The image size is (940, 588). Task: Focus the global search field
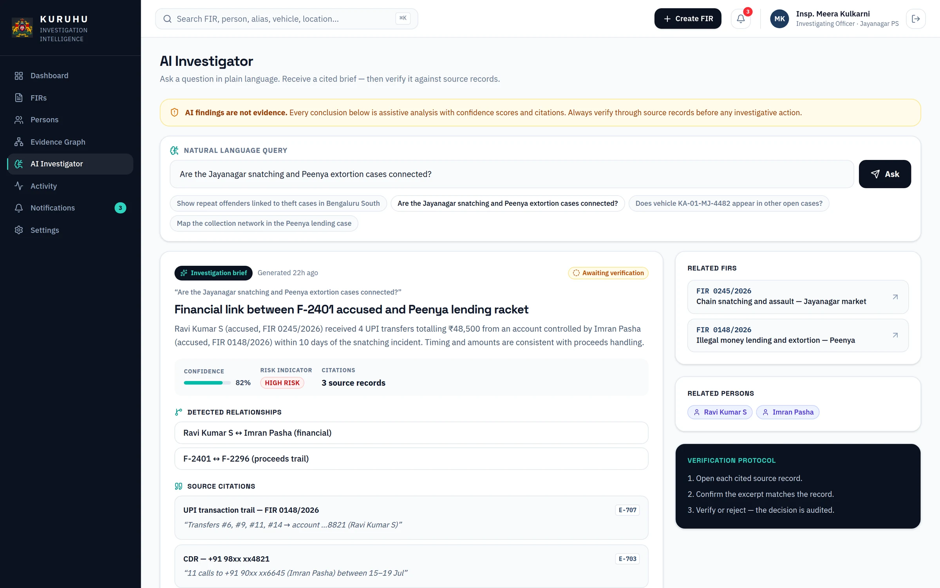[286, 19]
